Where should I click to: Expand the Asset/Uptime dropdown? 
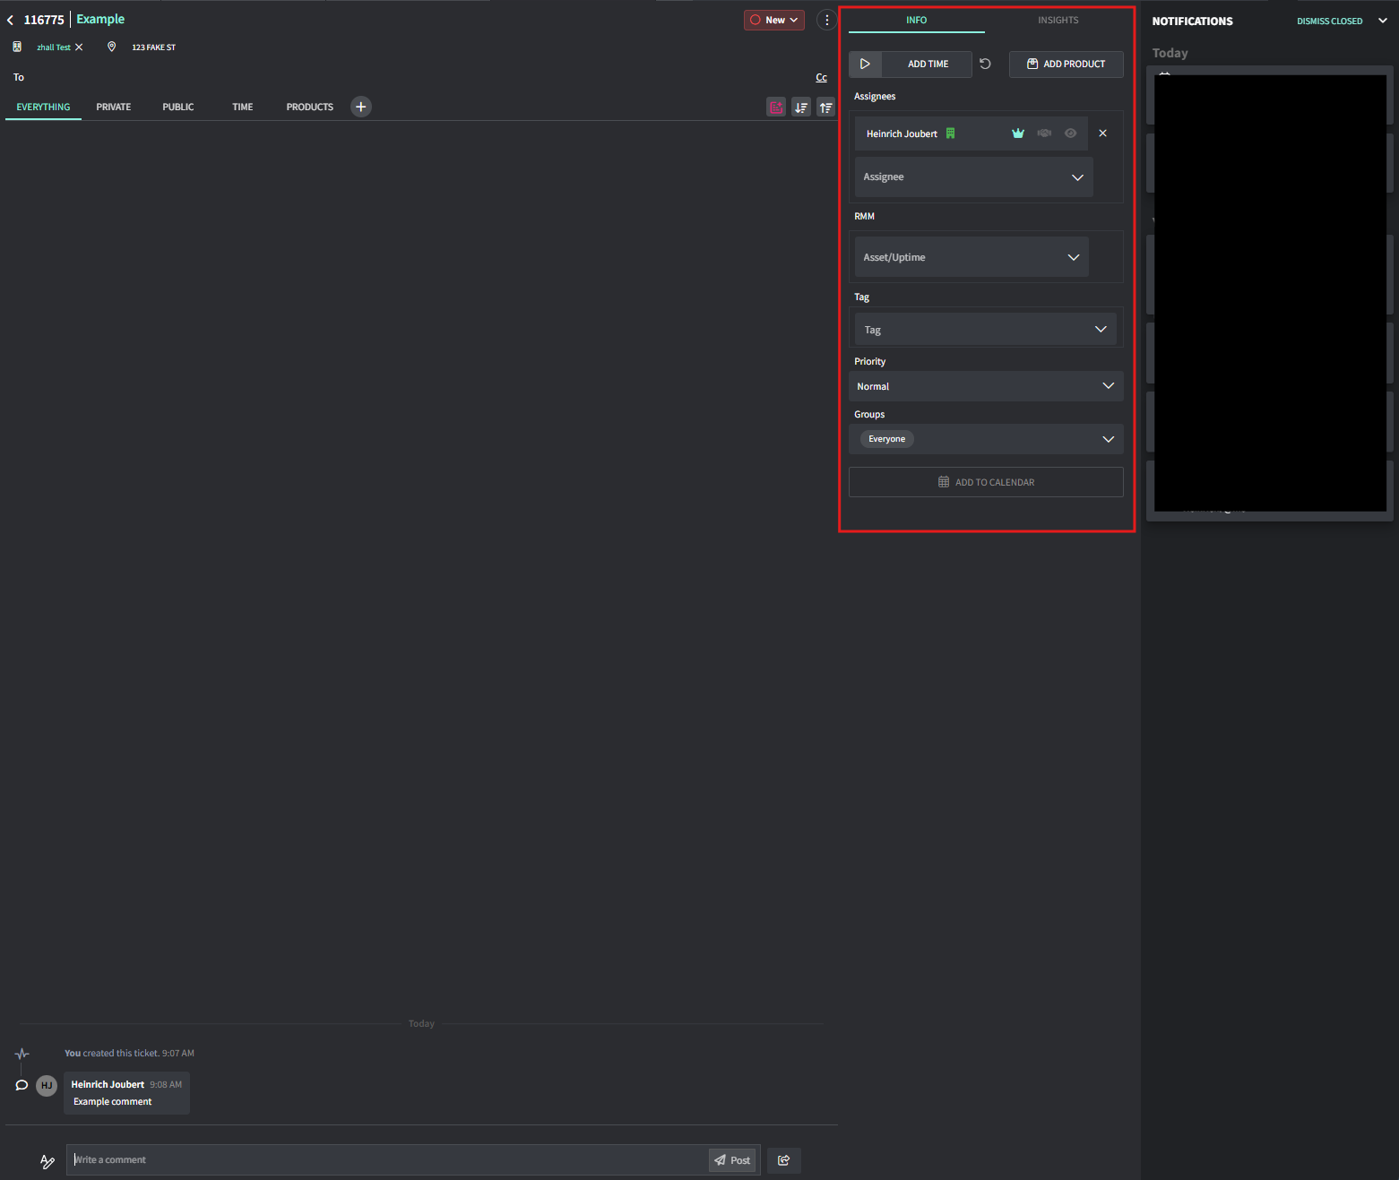972,257
